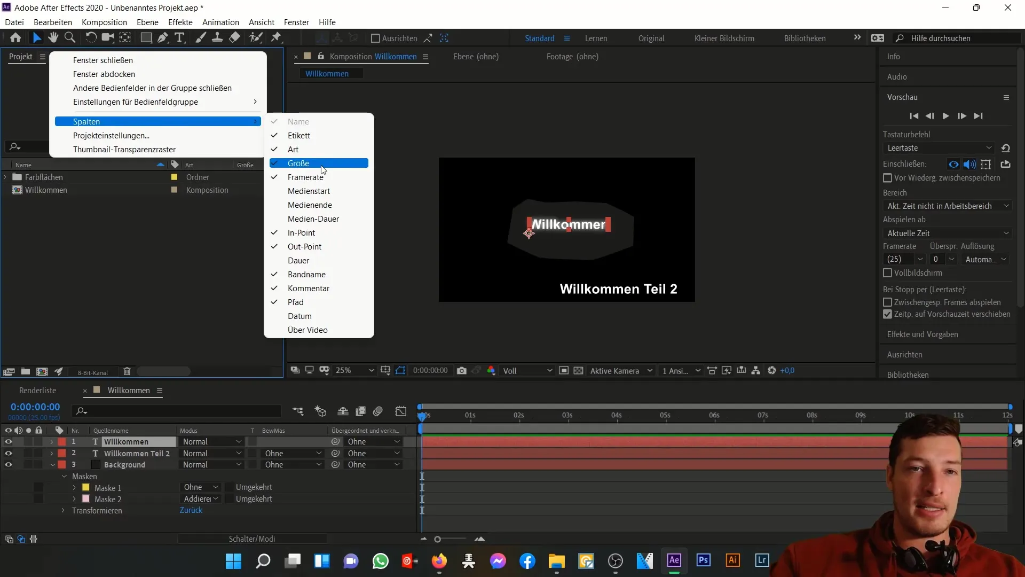Image resolution: width=1025 pixels, height=577 pixels.
Task: Switch to Renderliste tab
Action: [x=37, y=391]
